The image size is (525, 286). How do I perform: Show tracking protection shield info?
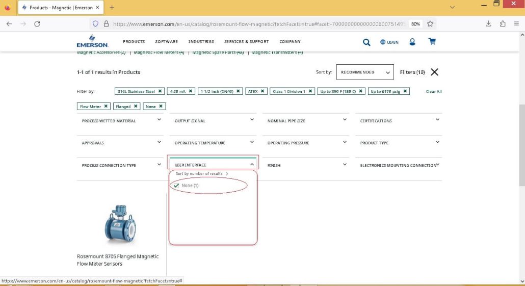pos(95,24)
